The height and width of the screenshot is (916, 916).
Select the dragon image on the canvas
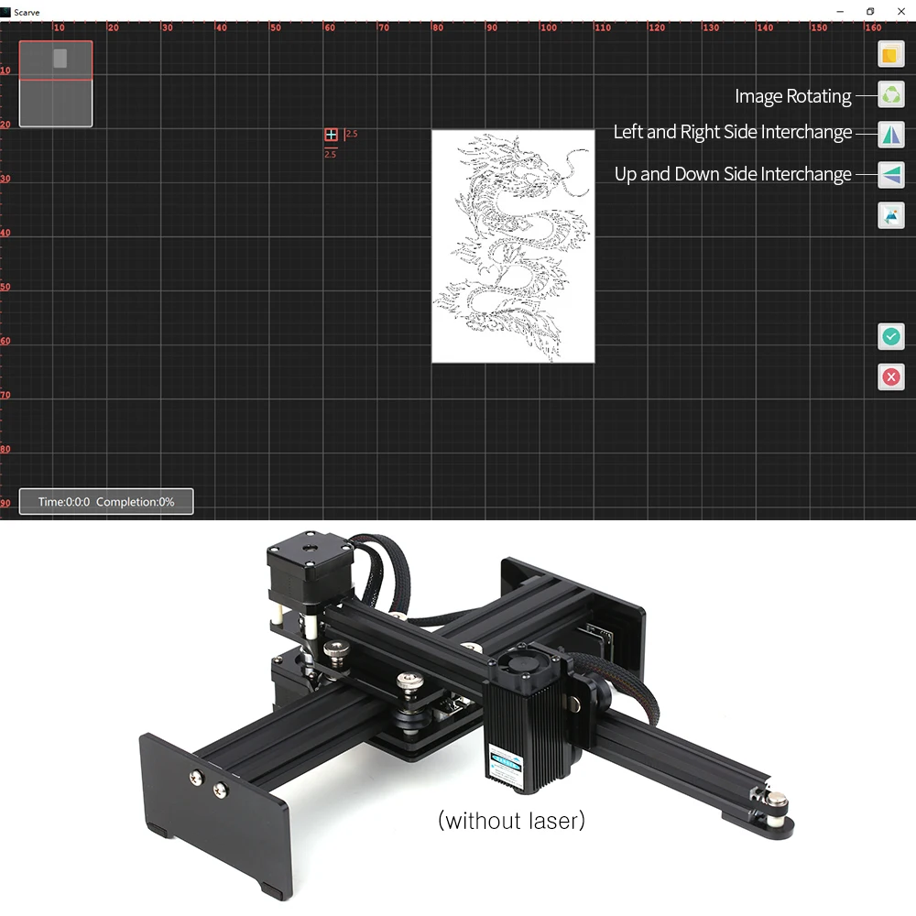pyautogui.click(x=513, y=245)
